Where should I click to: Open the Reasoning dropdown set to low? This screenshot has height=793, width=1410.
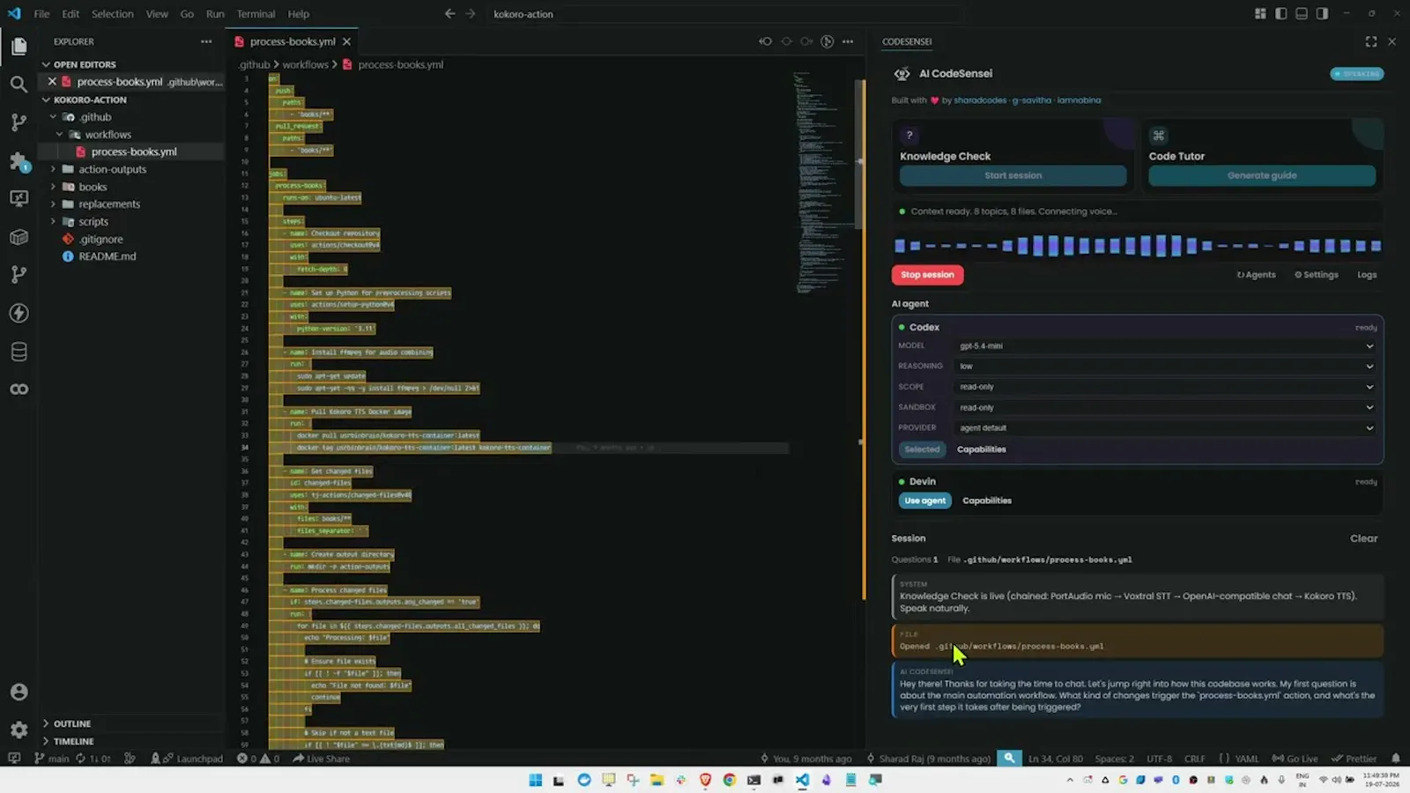pyautogui.click(x=1165, y=367)
